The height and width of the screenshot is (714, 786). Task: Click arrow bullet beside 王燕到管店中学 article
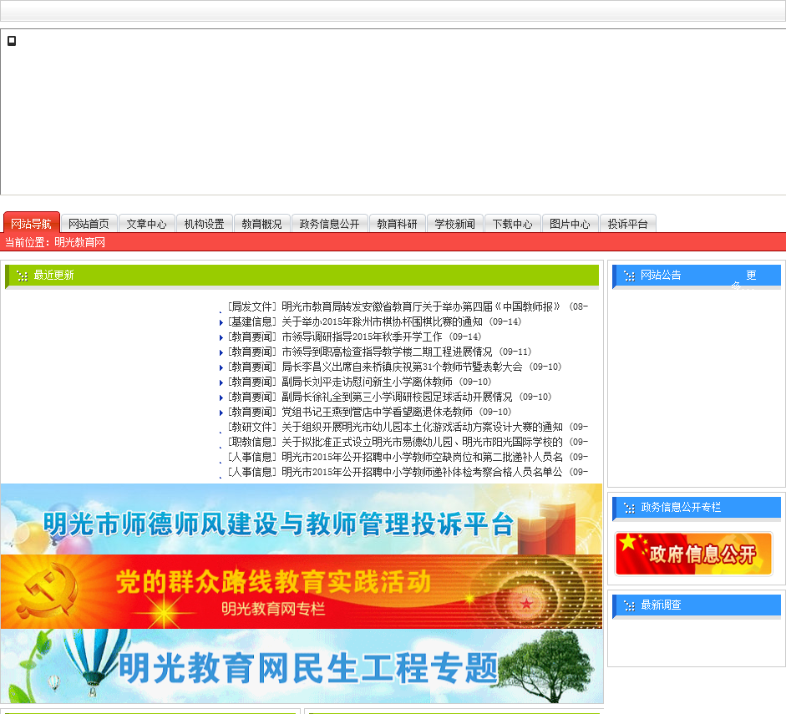(x=221, y=413)
